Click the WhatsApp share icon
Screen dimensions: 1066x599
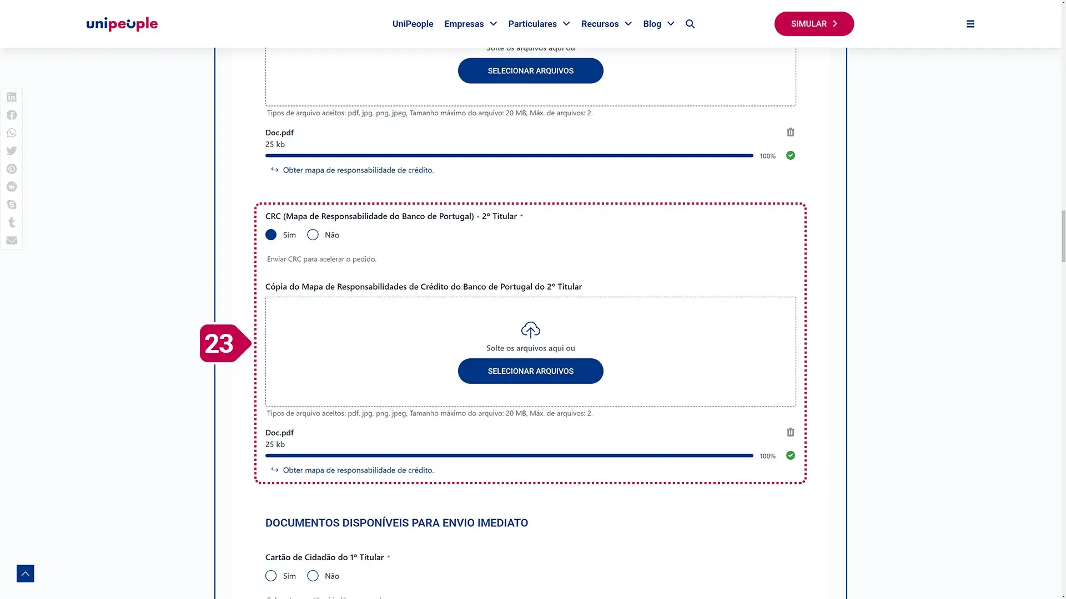(12, 133)
